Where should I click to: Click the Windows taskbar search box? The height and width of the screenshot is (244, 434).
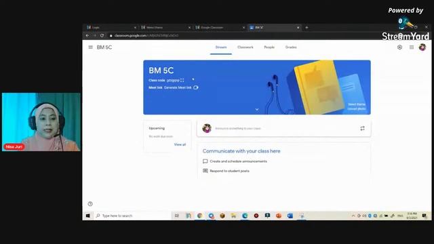pyautogui.click(x=132, y=216)
